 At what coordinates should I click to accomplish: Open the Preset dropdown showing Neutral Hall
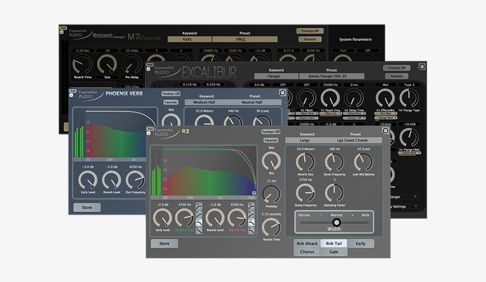(255, 102)
